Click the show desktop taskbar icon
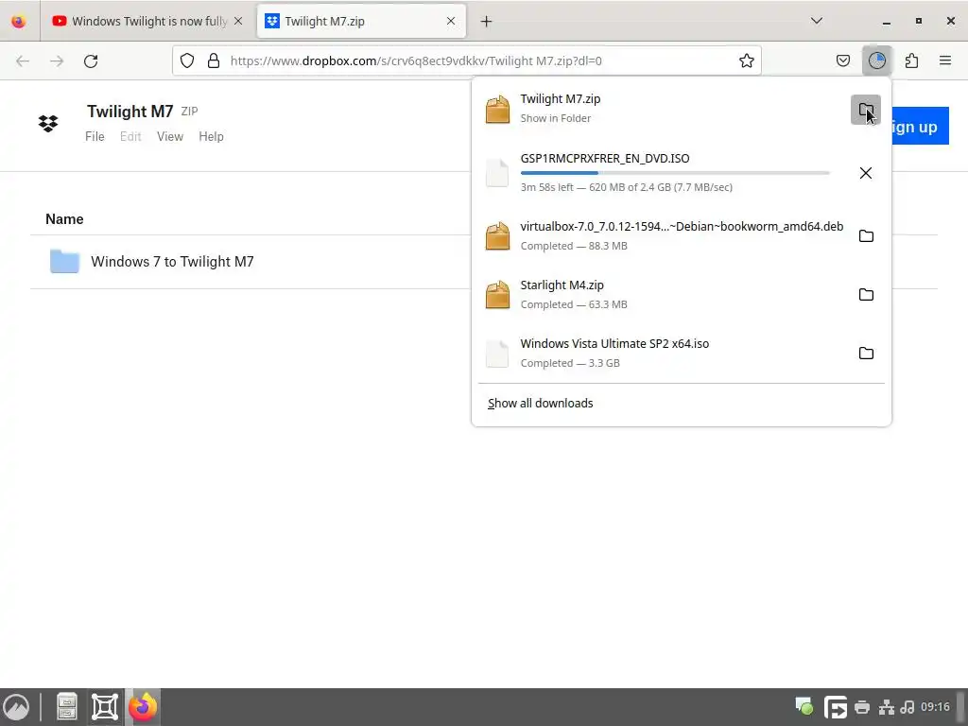Viewport: 968px width, 726px height. pyautogui.click(x=104, y=707)
